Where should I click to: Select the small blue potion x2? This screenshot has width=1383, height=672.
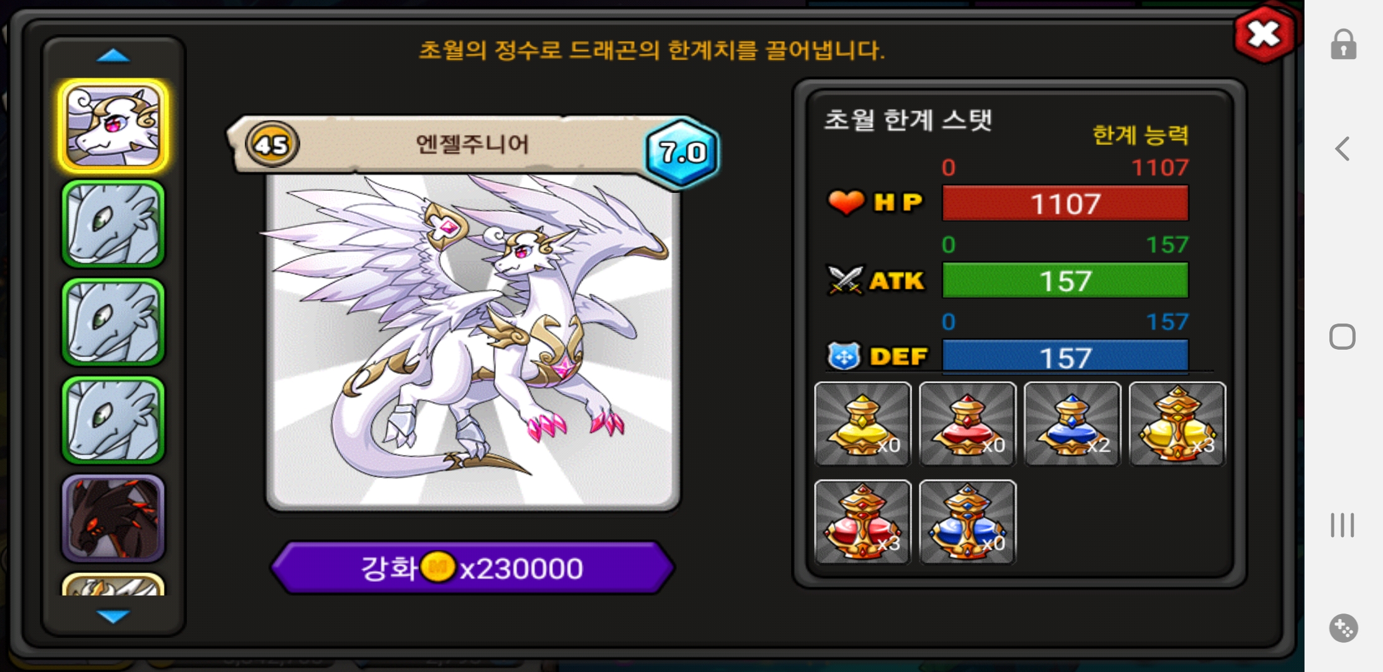click(1072, 424)
